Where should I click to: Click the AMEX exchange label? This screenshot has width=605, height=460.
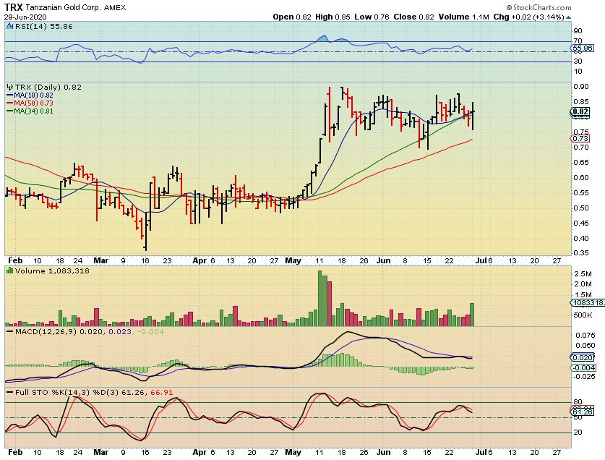pos(115,8)
